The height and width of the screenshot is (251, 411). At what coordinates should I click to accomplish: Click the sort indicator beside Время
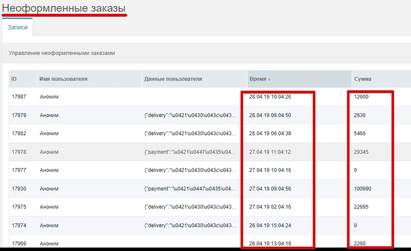(269, 79)
